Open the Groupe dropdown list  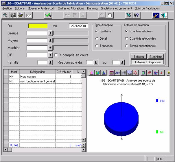(50, 33)
